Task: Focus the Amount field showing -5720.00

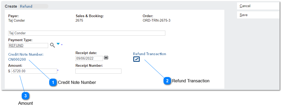Action: [x=34, y=71]
